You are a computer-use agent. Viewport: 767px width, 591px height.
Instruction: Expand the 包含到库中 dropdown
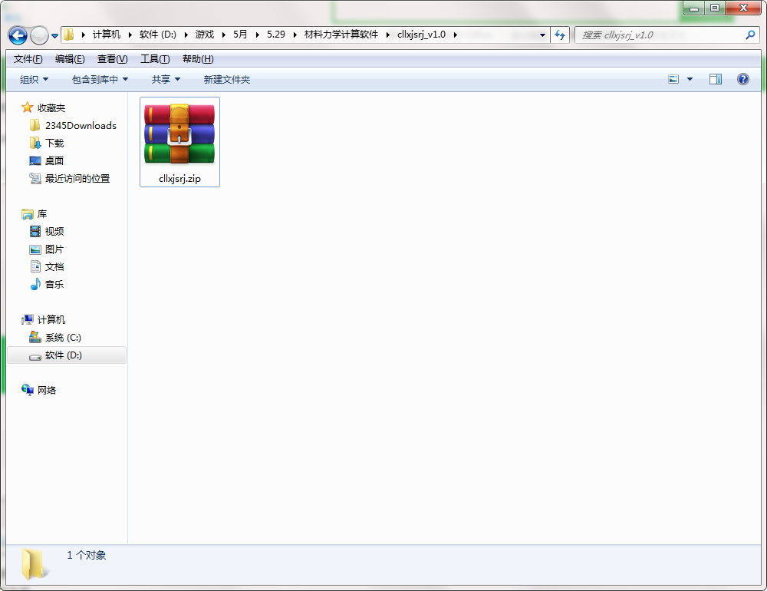100,79
